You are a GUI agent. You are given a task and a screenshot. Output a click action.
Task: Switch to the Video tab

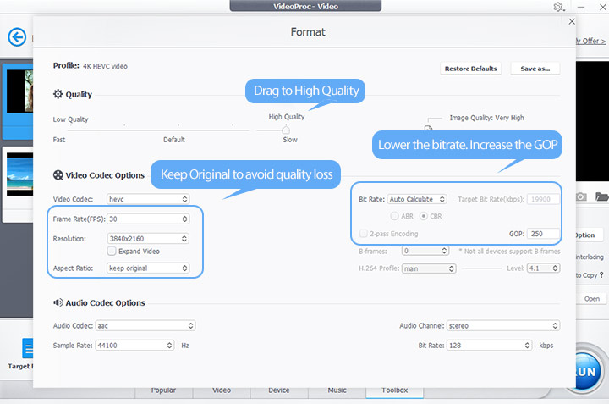coord(222,390)
